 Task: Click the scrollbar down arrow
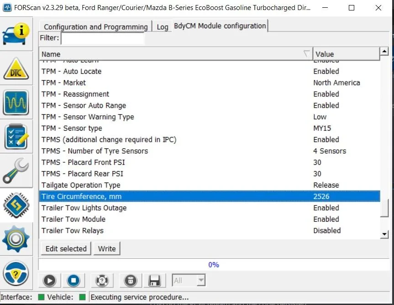point(384,234)
